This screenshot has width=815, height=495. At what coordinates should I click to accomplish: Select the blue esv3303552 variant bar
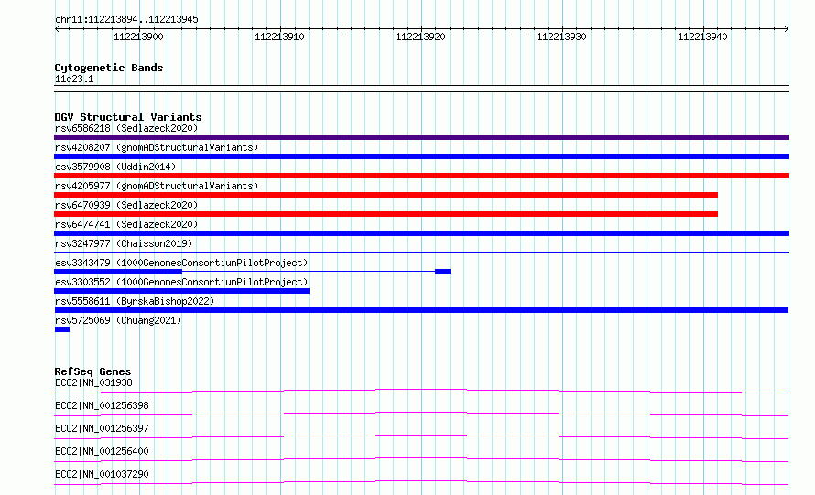(181, 291)
